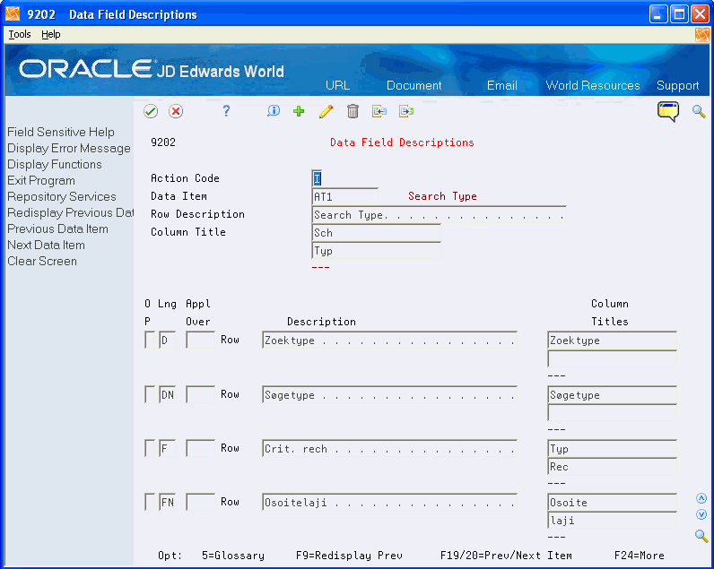Click the OP field in the Søgetype row
Image resolution: width=714 pixels, height=569 pixels.
[150, 394]
